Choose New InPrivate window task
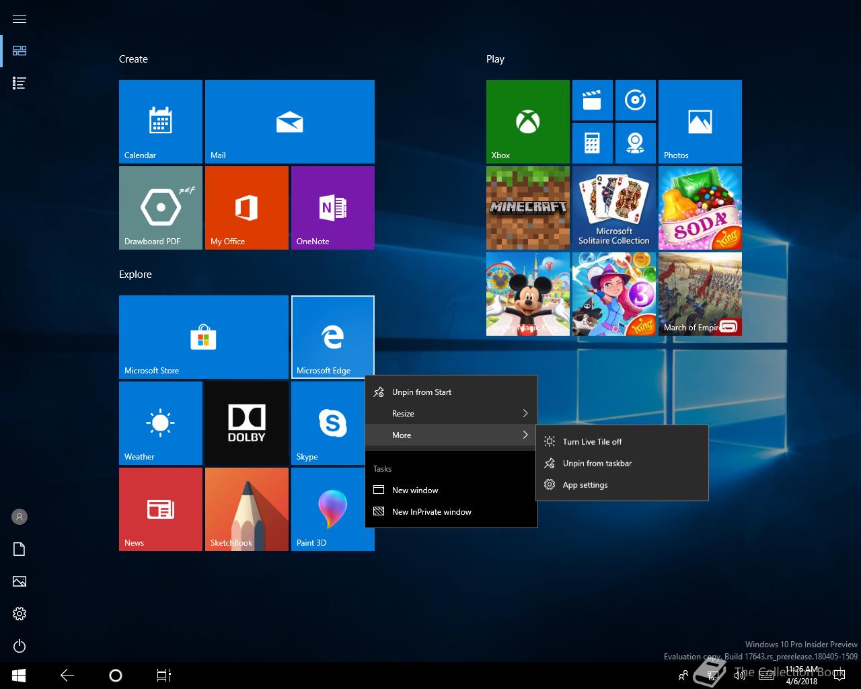Image resolution: width=861 pixels, height=689 pixels. 451,512
